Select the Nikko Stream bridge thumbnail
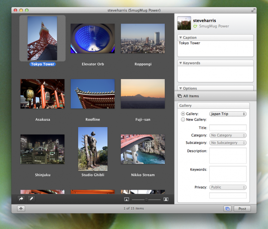268x229 pixels. 143,149
